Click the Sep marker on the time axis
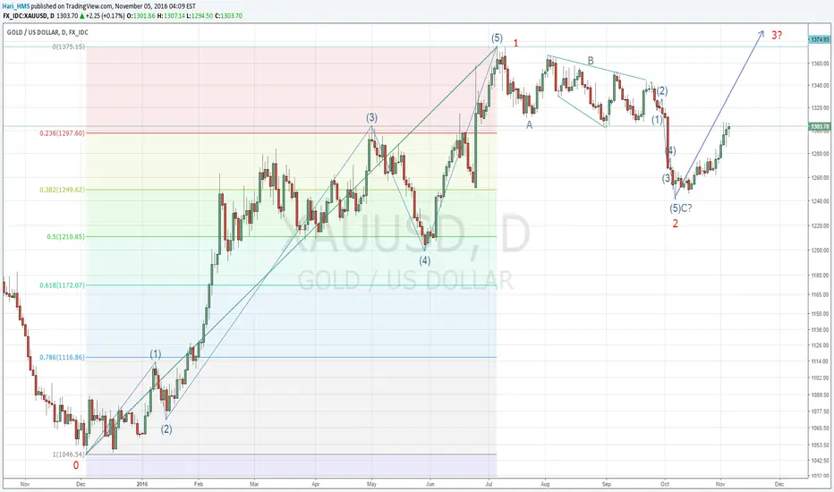834x492 pixels. coord(607,484)
